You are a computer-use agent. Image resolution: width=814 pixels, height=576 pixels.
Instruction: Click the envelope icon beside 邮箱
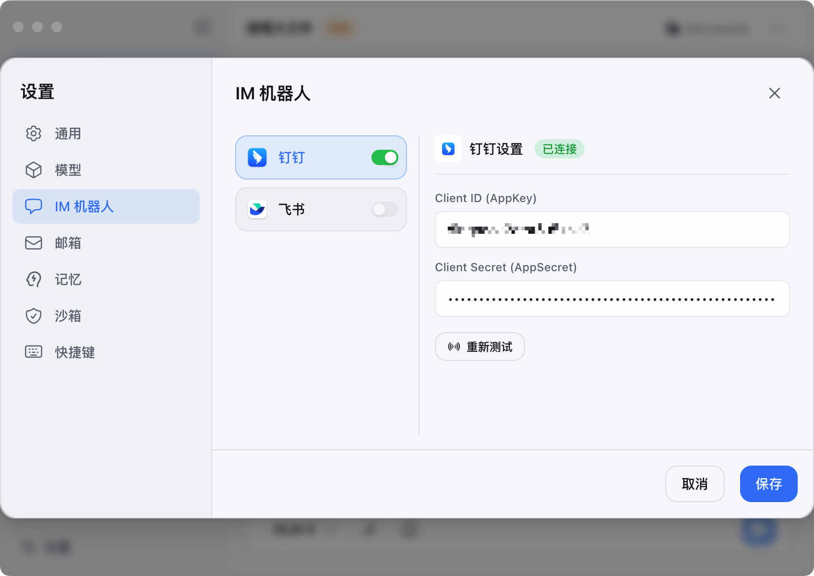tap(34, 243)
